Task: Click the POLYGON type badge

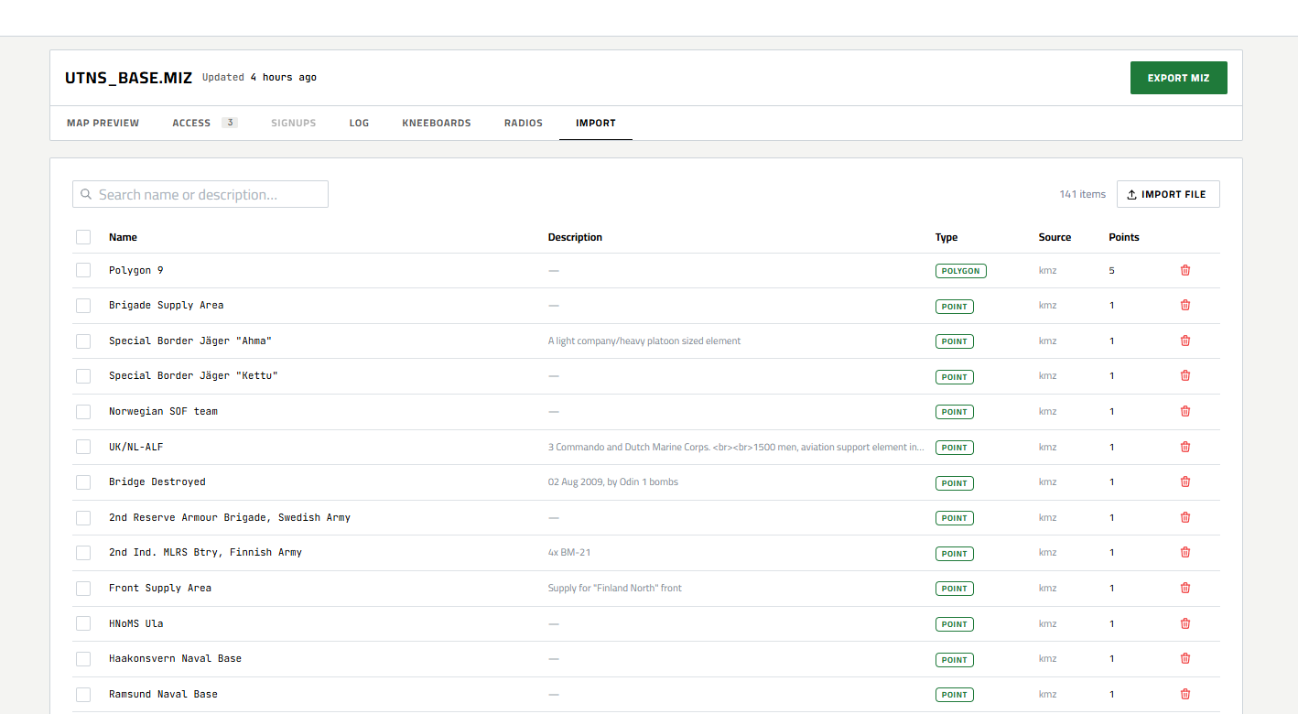Action: click(x=960, y=271)
